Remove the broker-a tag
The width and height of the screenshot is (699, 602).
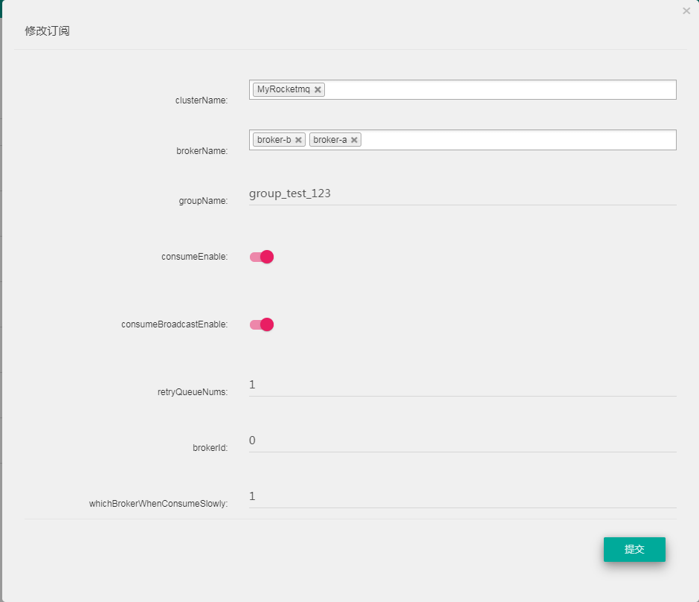pos(354,140)
